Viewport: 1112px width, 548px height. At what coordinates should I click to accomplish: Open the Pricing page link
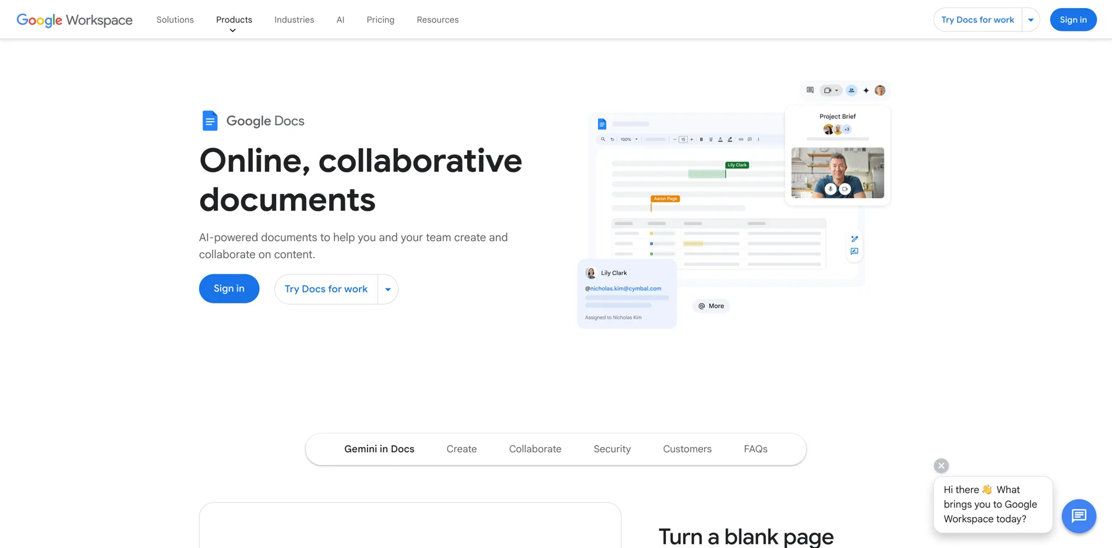point(381,20)
